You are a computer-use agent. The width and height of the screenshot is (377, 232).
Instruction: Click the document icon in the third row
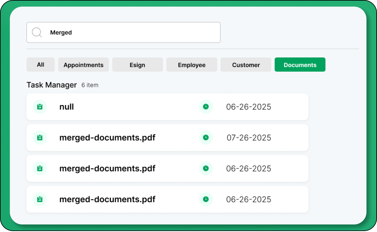pyautogui.click(x=40, y=168)
